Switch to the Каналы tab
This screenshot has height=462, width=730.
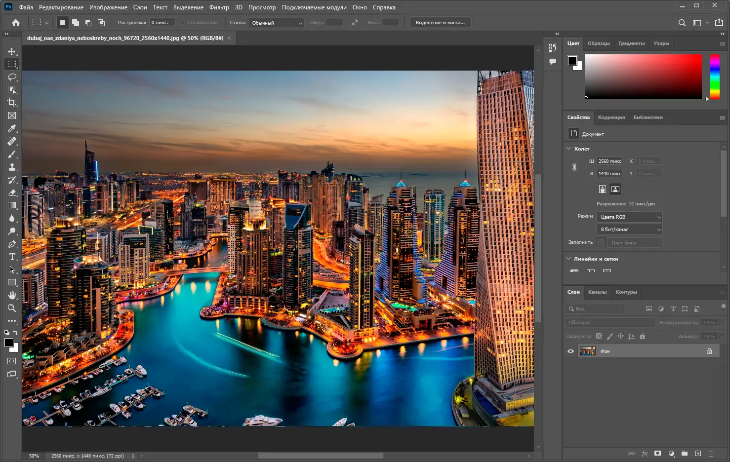pyautogui.click(x=597, y=292)
